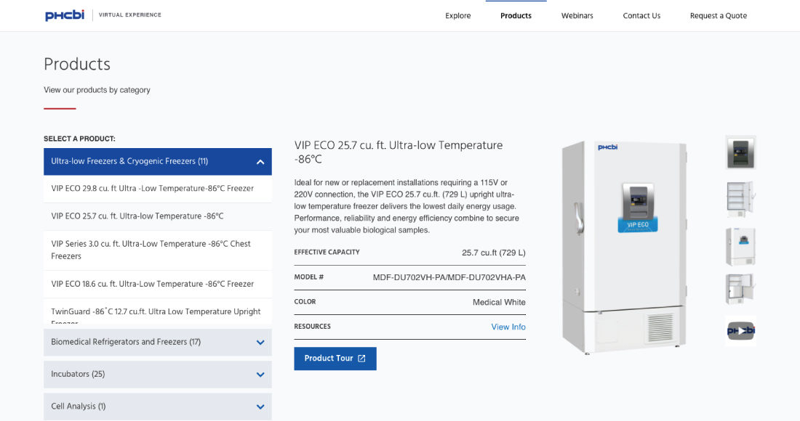Click the PHCbi logo in header

[x=66, y=15]
